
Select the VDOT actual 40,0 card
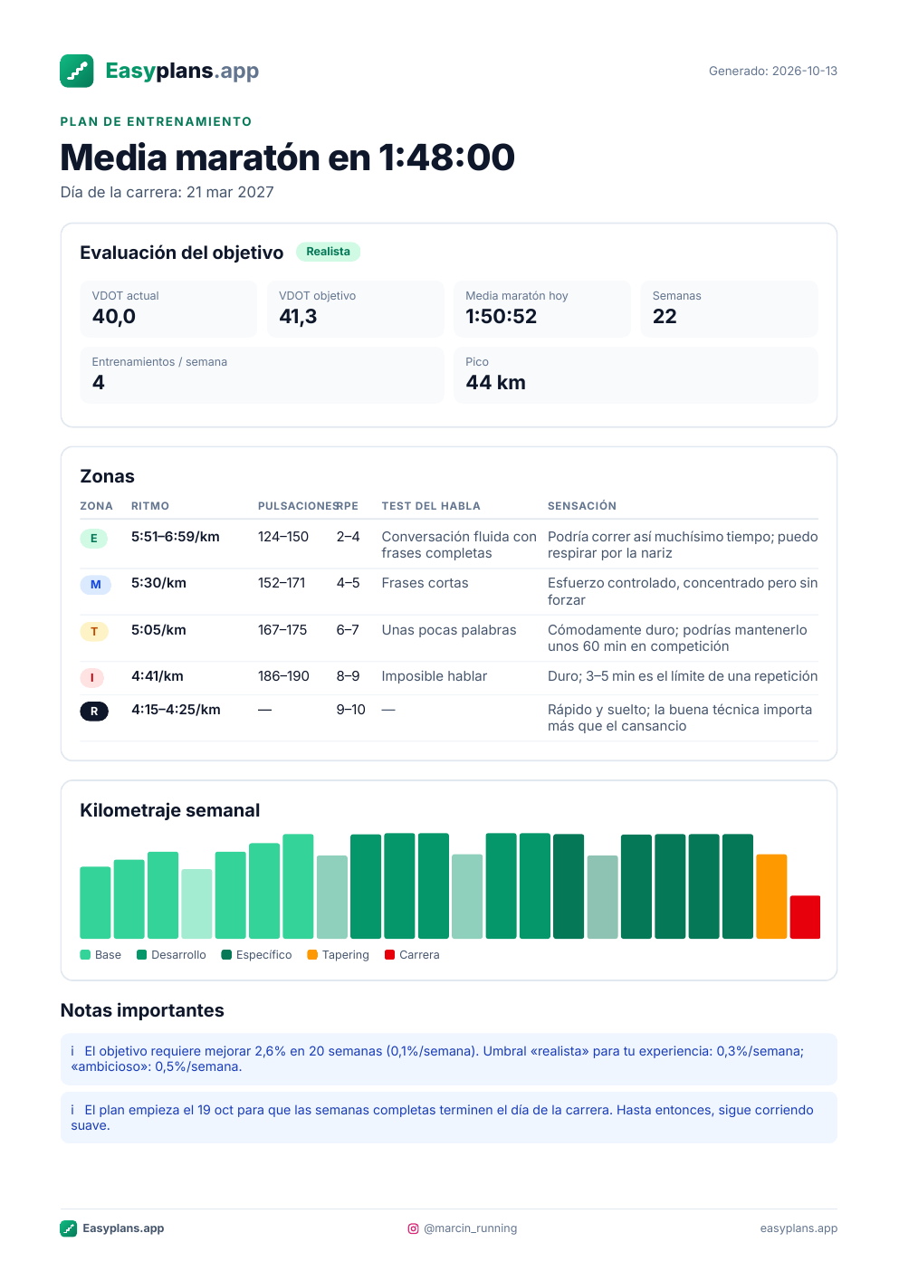[x=168, y=309]
